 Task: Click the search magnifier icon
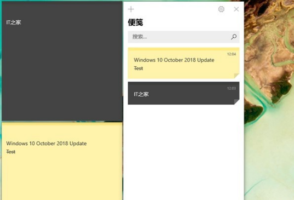click(x=234, y=37)
